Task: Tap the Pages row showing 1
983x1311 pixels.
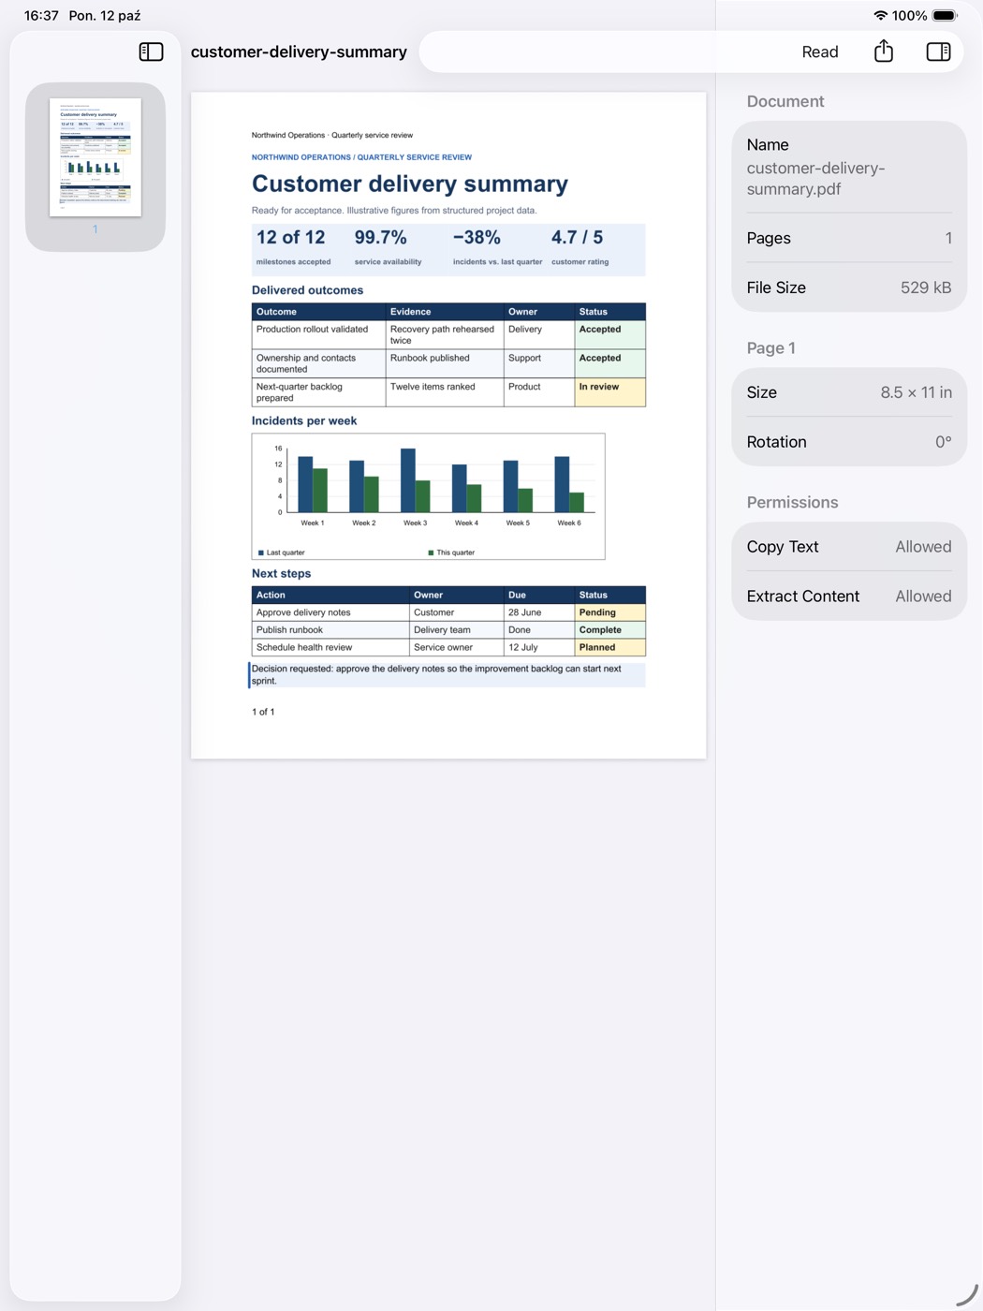Action: [849, 238]
